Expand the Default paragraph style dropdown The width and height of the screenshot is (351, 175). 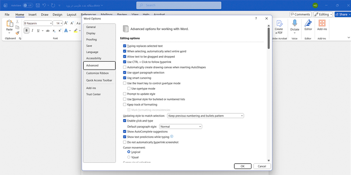pyautogui.click(x=181, y=126)
